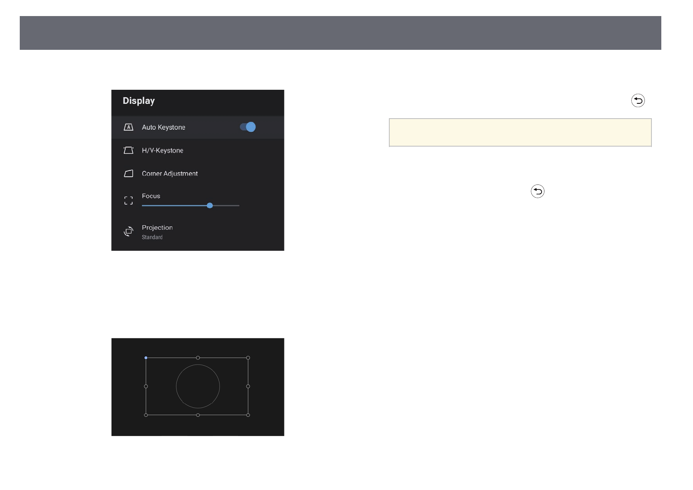Select the blue top-left corner handle
This screenshot has width=693, height=490.
(146, 358)
